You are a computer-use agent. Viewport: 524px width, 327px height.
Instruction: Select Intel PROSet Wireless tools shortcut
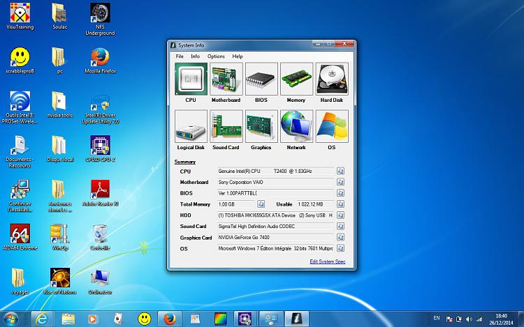click(20, 107)
